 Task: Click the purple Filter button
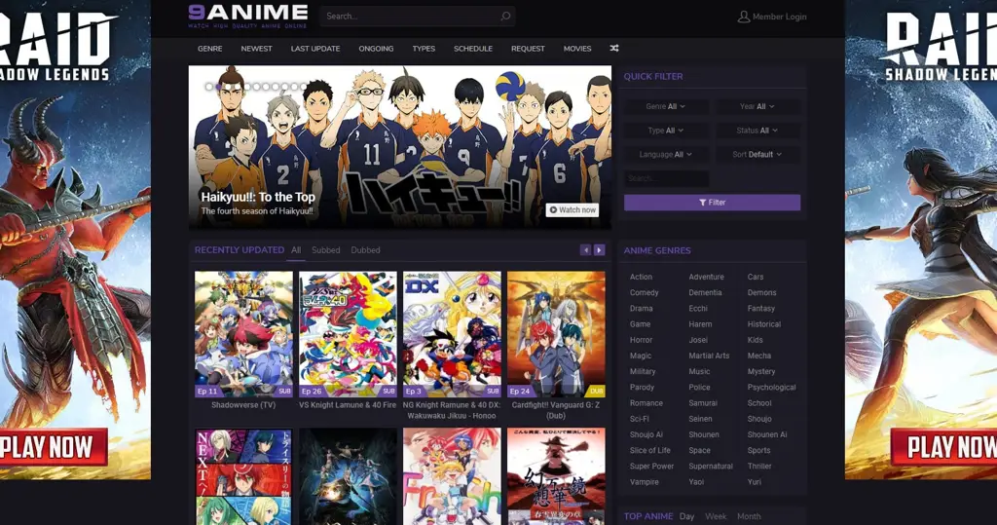[x=712, y=203]
